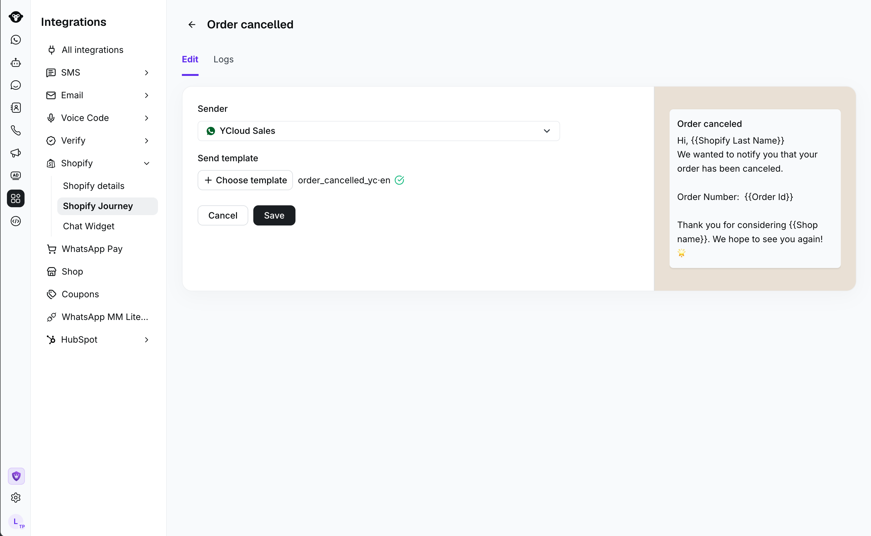Click the order_cancelled_yc·en template name
This screenshot has width=871, height=536.
click(344, 180)
